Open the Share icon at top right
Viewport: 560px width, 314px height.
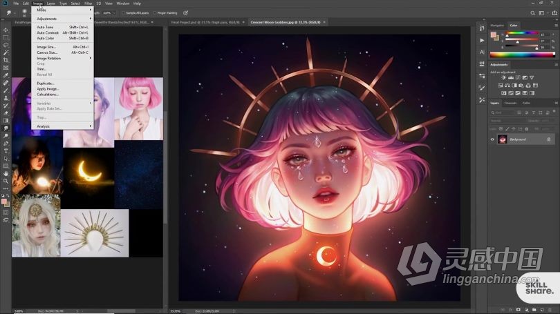554,13
